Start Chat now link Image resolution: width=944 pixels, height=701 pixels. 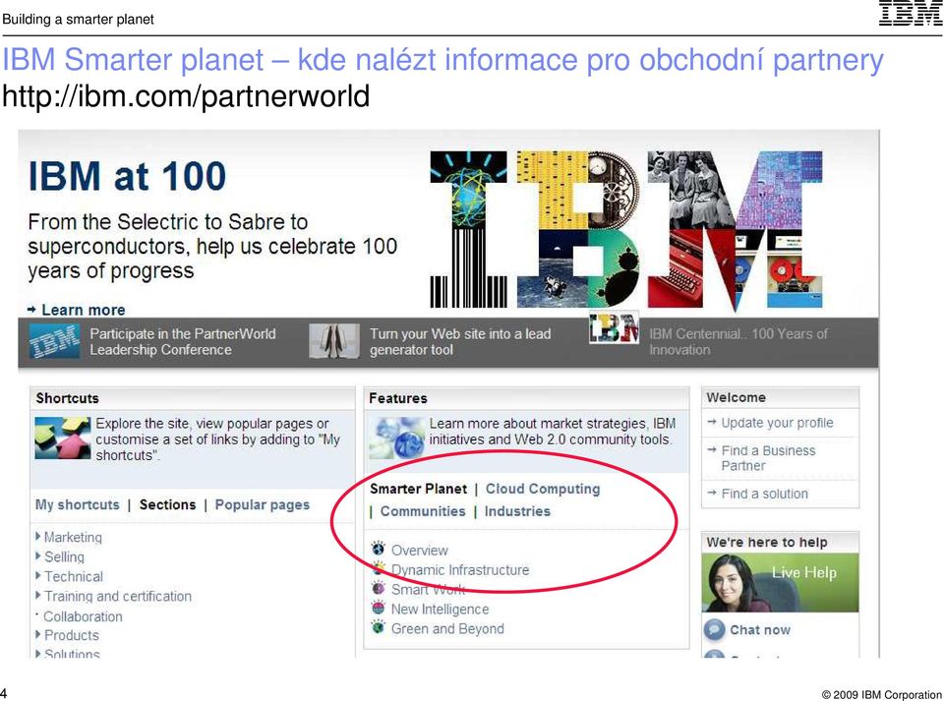(x=760, y=630)
